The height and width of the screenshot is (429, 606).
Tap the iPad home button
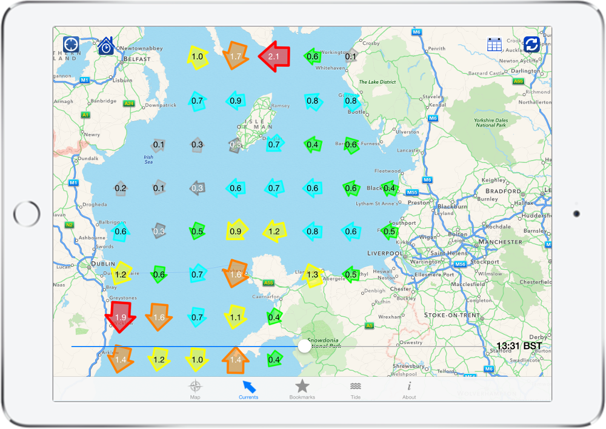click(27, 214)
